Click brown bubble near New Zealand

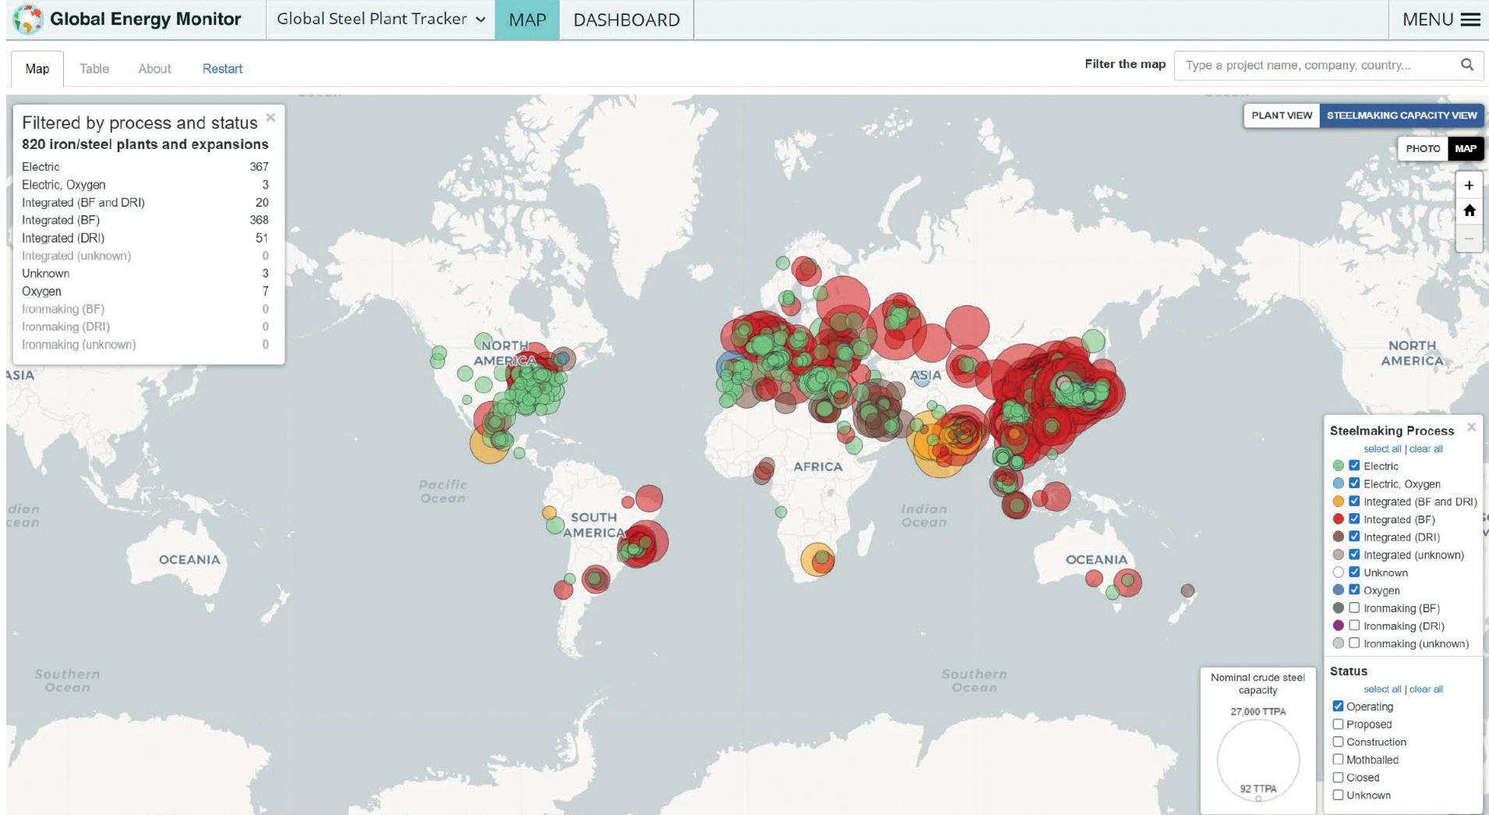1187,590
